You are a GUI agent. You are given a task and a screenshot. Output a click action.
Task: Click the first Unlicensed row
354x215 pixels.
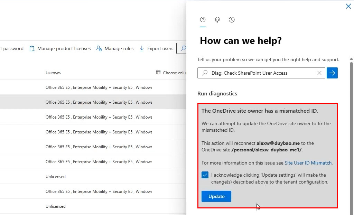(x=93, y=177)
